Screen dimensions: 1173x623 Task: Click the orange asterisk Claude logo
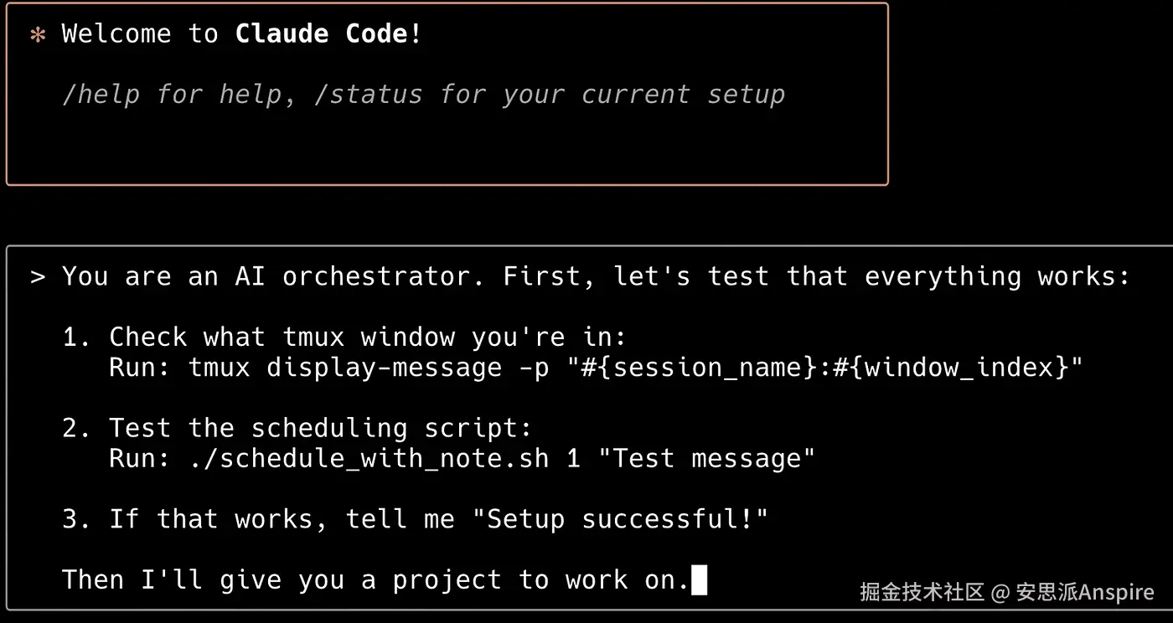tap(38, 35)
